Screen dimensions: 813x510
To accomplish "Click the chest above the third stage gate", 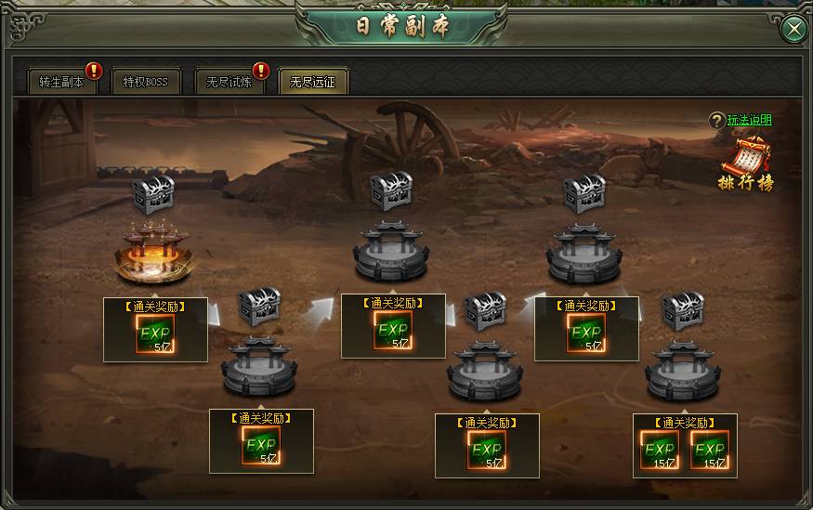I will click(x=391, y=191).
